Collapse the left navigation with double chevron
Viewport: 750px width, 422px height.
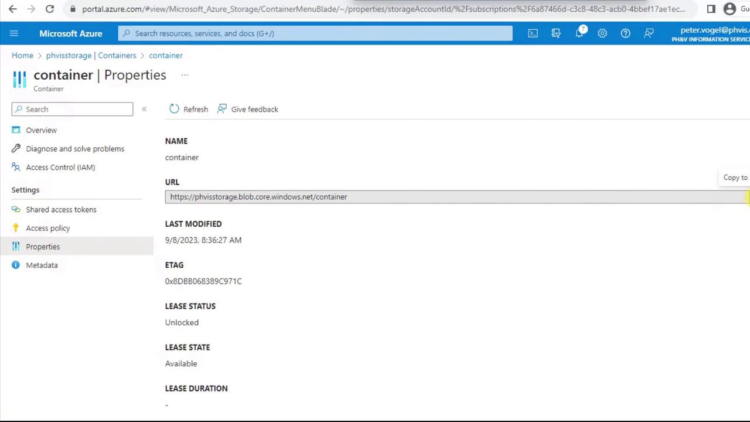coord(144,109)
